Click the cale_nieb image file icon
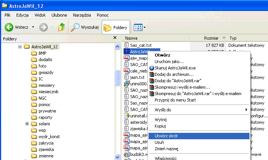This screenshot has width=268, height=160. coord(126,71)
